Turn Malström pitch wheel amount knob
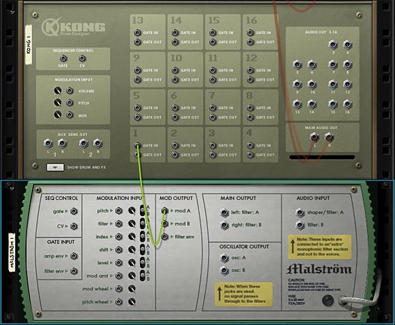This screenshot has height=325, width=395. [131, 301]
